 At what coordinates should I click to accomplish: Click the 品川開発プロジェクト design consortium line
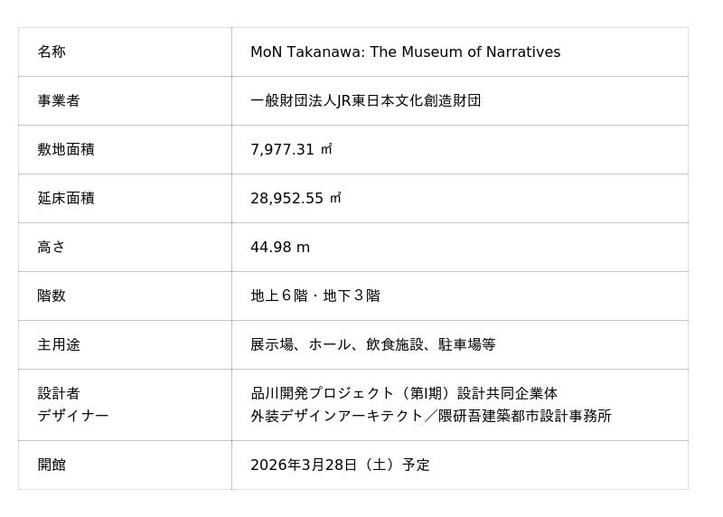pyautogui.click(x=404, y=394)
